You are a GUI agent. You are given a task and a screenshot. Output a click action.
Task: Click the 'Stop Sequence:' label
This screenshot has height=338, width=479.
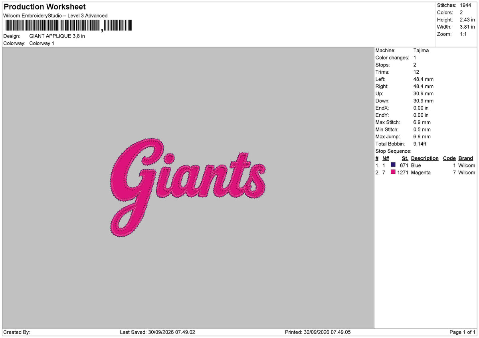click(393, 151)
